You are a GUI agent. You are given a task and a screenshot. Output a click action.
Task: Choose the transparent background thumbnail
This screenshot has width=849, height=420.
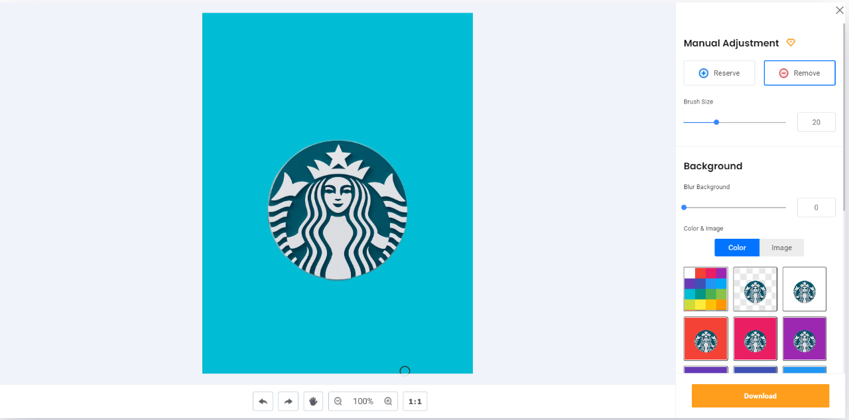point(755,289)
